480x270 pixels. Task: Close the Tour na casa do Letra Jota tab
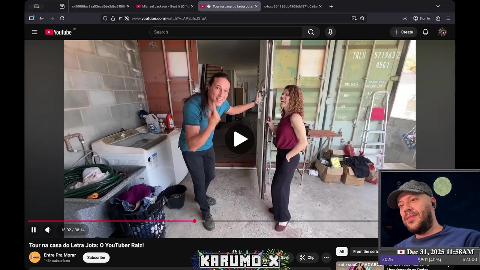[256, 6]
